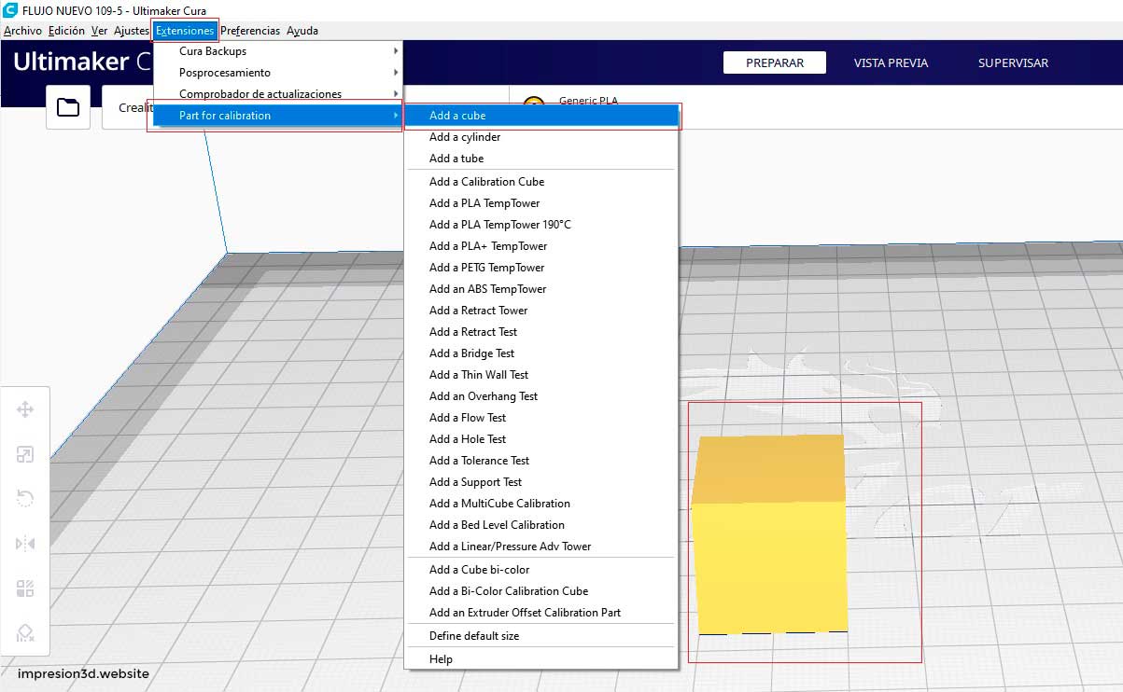Choose Add a PETG TempTower
The width and height of the screenshot is (1123, 692).
(x=540, y=268)
